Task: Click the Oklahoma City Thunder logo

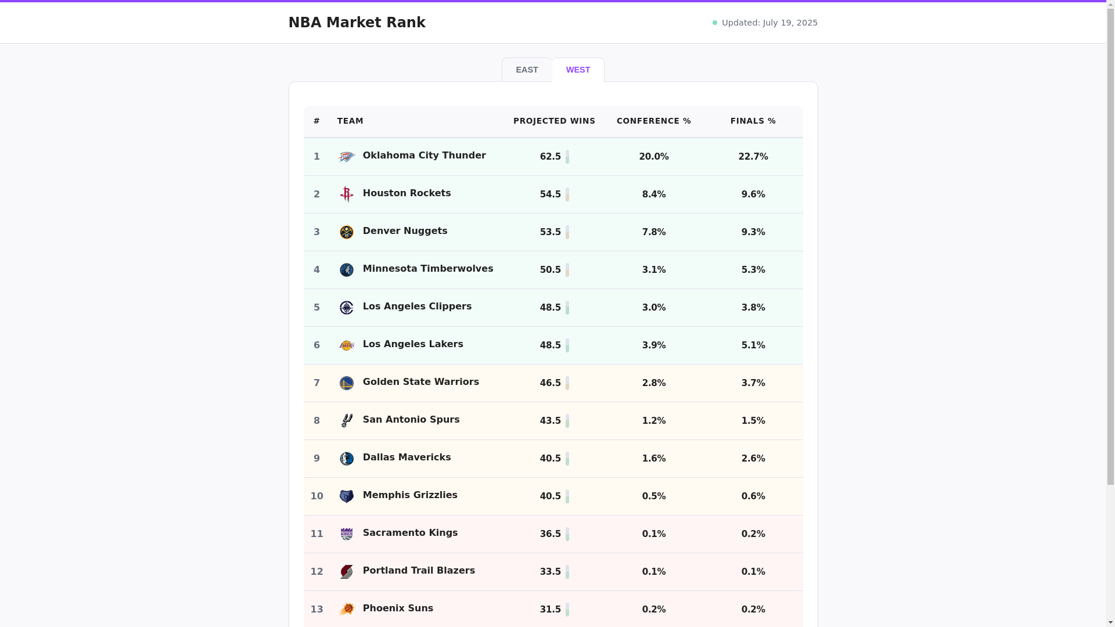Action: coord(347,157)
